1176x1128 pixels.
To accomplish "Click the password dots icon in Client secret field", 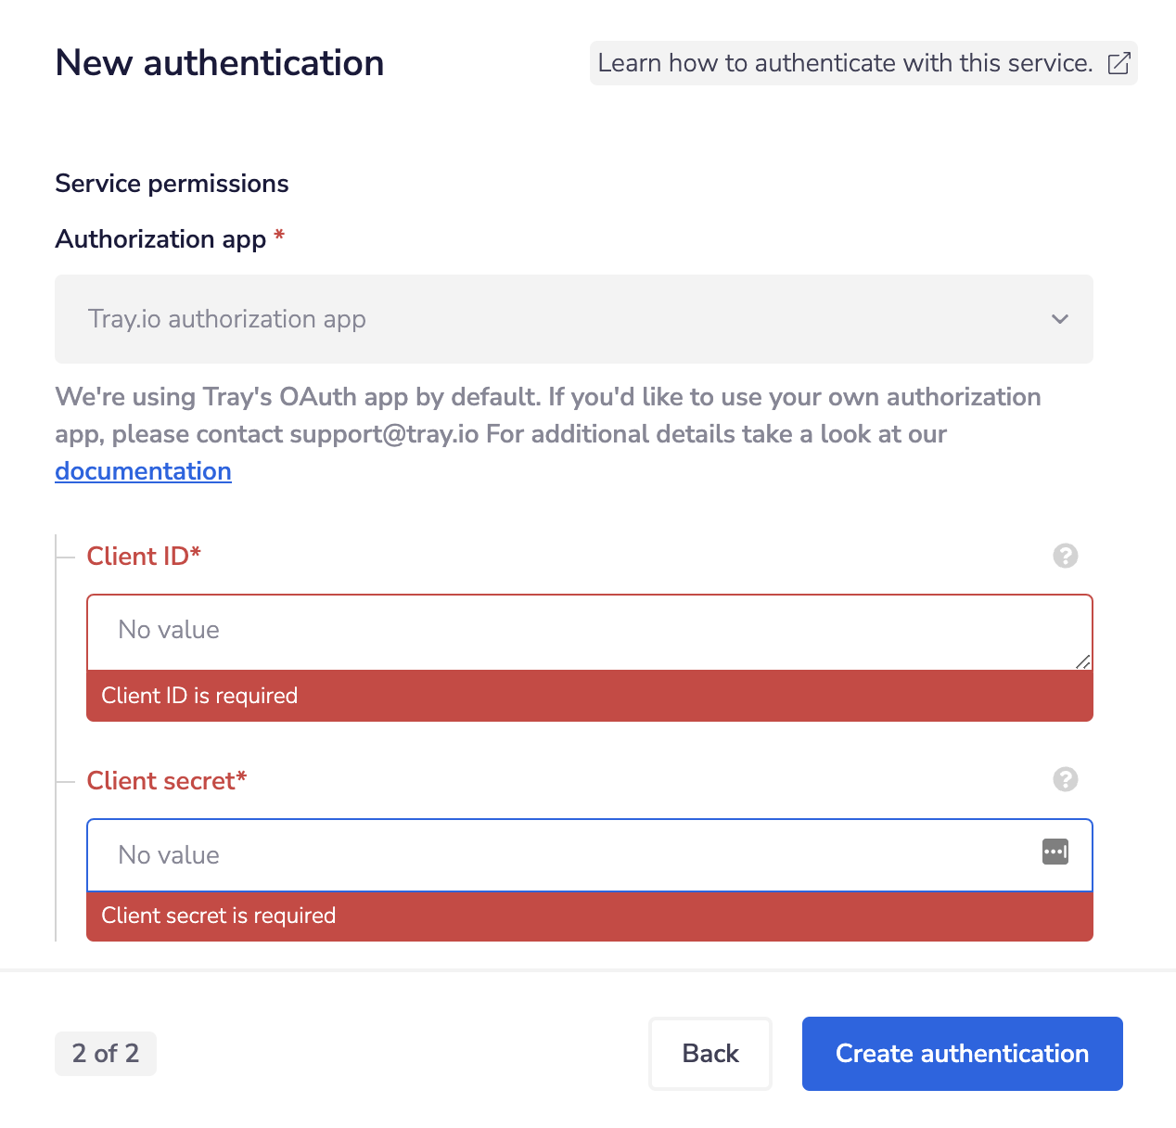I will tap(1055, 852).
